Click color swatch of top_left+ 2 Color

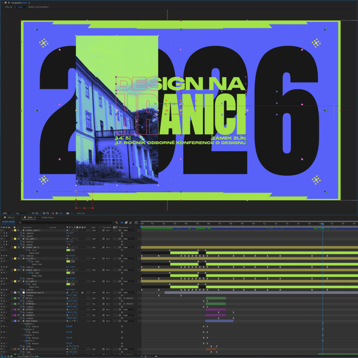pos(68,262)
